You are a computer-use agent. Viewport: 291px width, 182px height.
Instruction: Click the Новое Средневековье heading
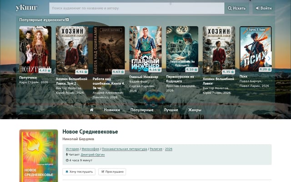tap(90, 131)
